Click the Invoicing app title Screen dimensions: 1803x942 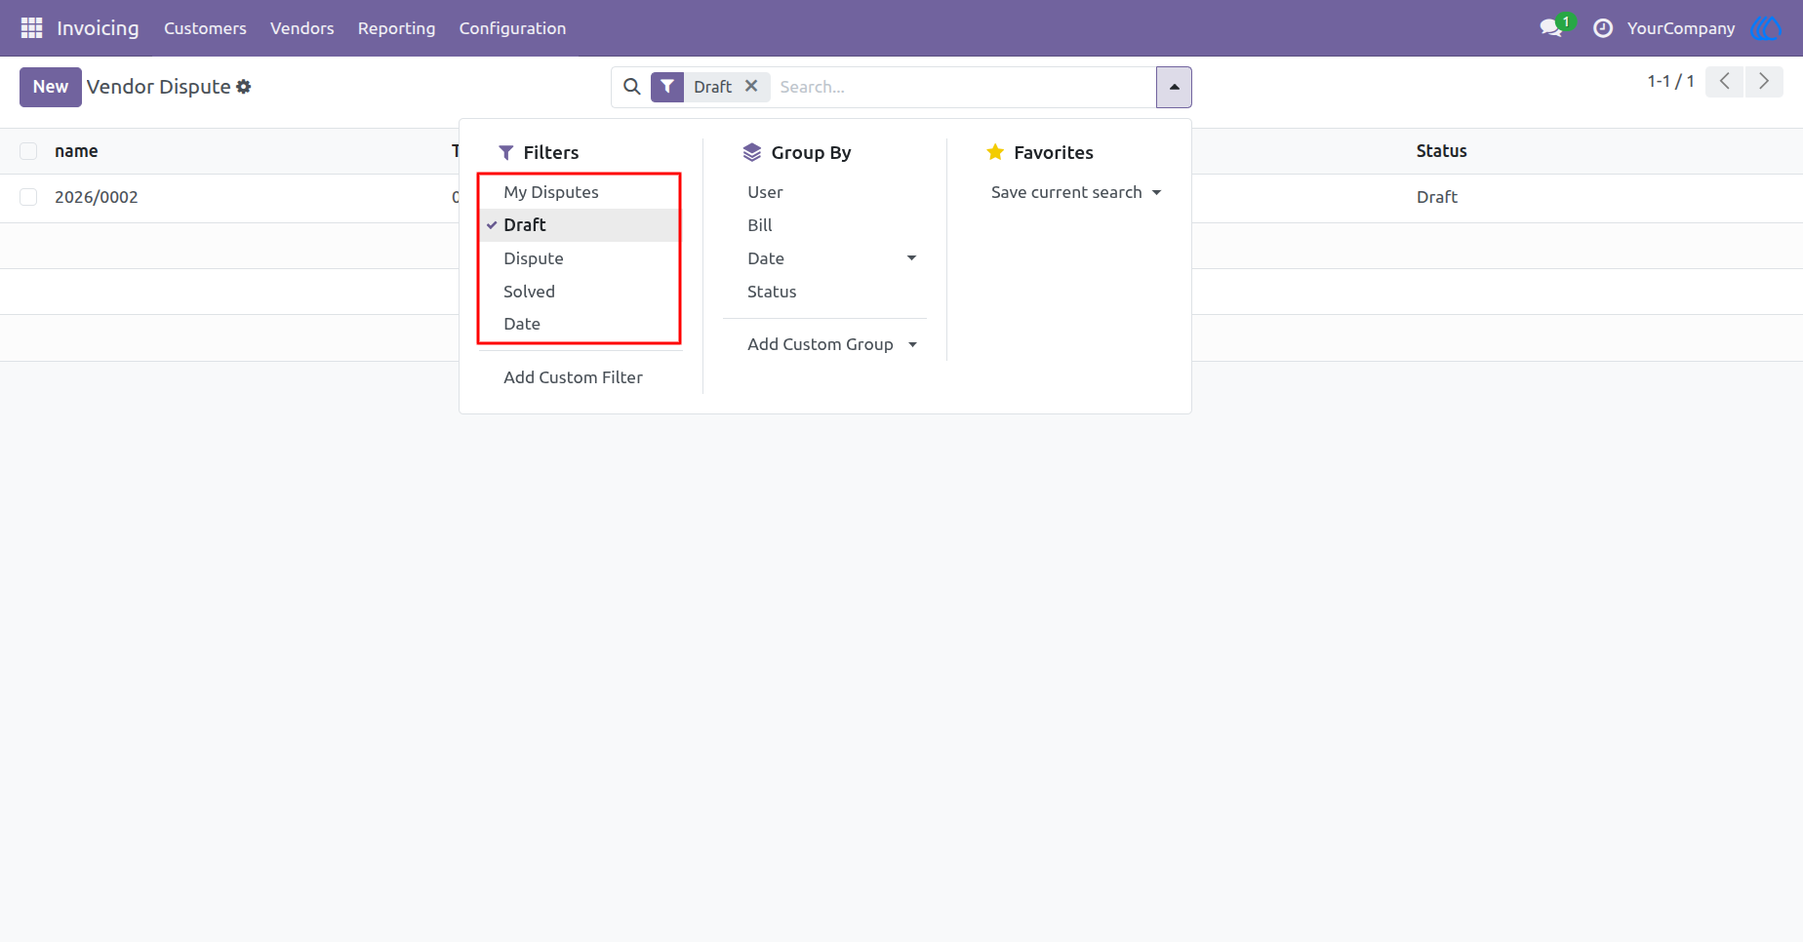click(98, 28)
